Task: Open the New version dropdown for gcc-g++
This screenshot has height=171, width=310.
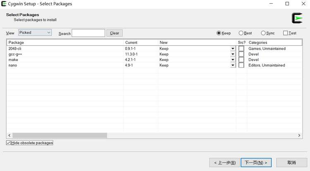Action: click(233, 54)
